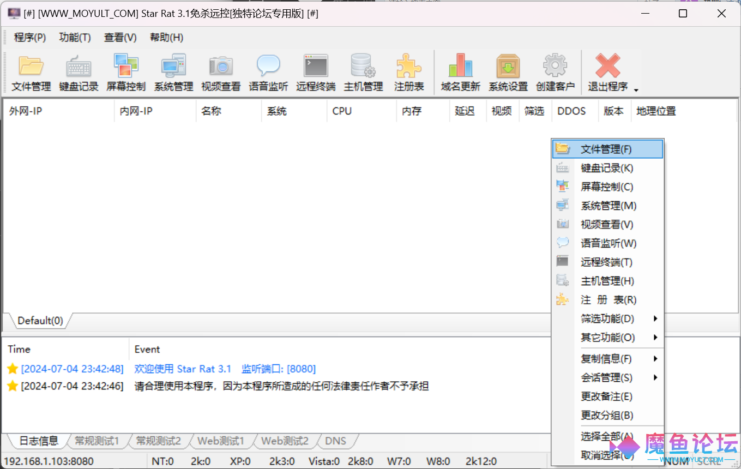Sort by 外网-IP column header
This screenshot has height=469, width=741.
coord(58,111)
